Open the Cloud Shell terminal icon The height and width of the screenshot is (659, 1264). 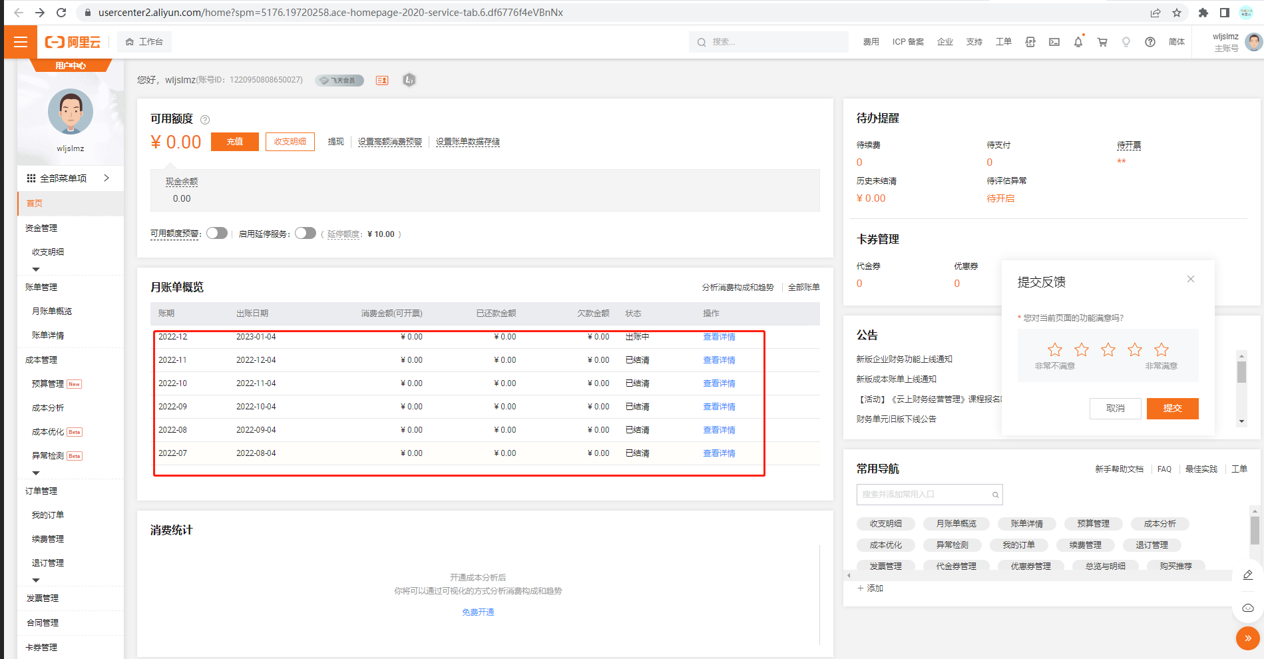[1054, 42]
